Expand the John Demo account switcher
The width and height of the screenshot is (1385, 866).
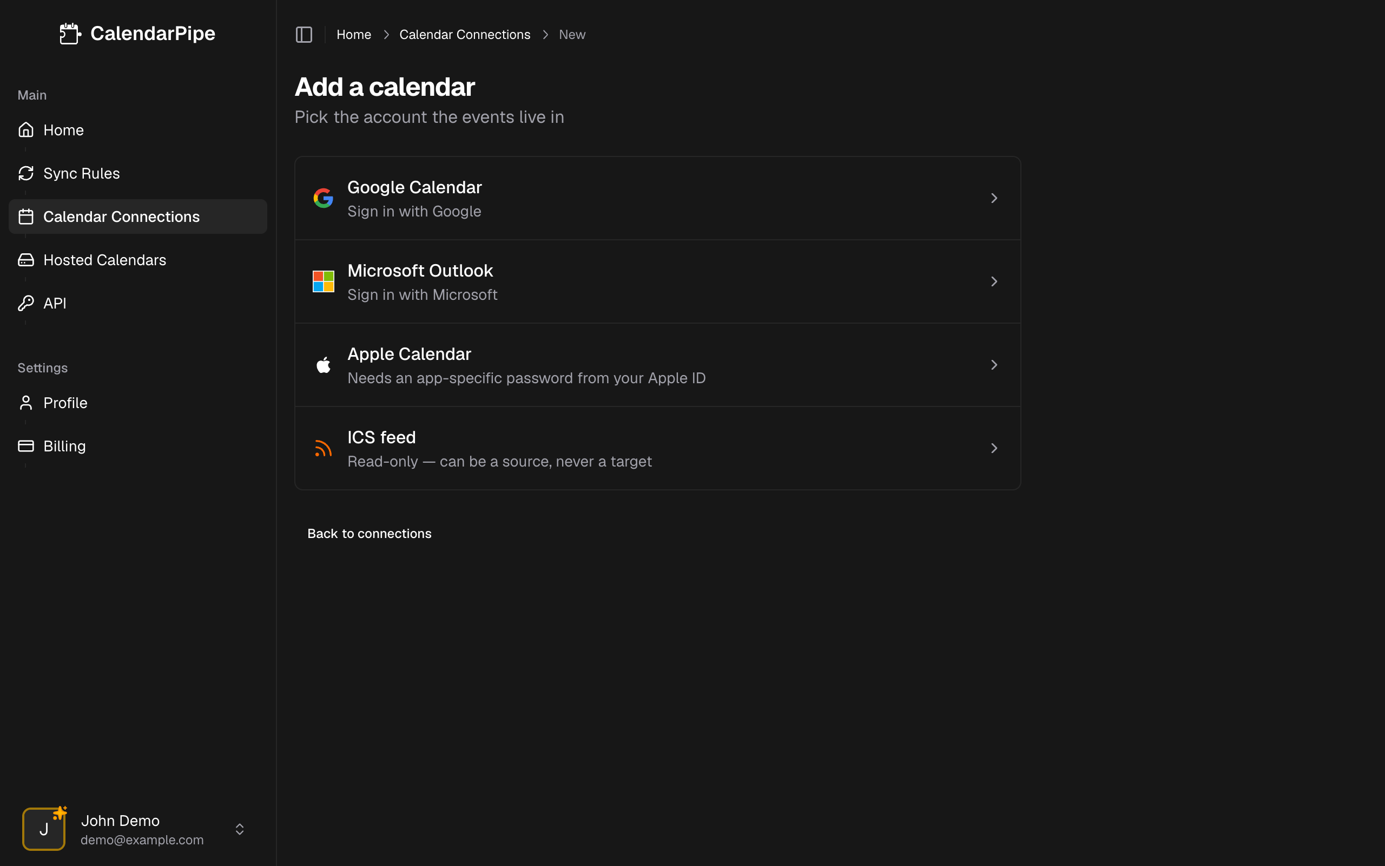(240, 829)
